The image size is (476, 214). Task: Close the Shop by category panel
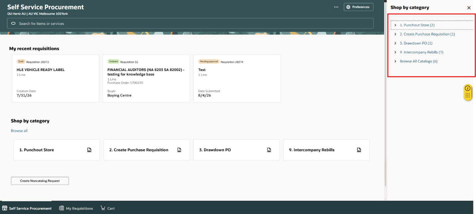(469, 8)
